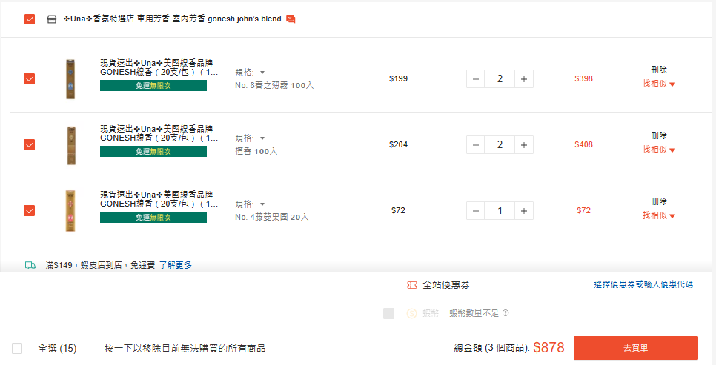Open the 選擇優惠券或輸入優惠代碼 link
Viewport: 716px width, 365px height.
(x=643, y=285)
